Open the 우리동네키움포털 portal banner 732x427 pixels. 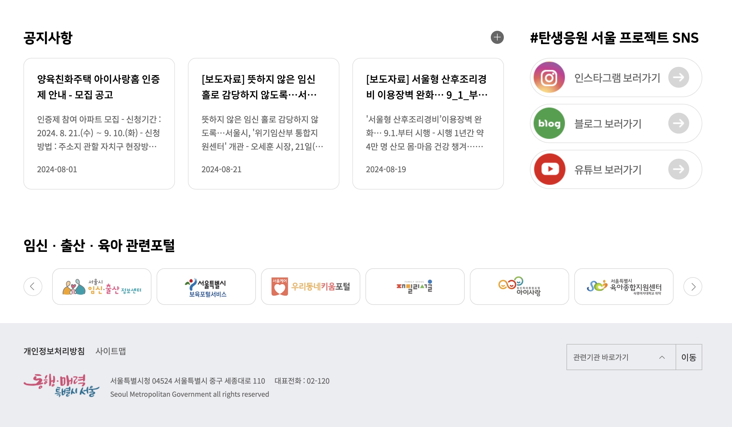coord(310,287)
